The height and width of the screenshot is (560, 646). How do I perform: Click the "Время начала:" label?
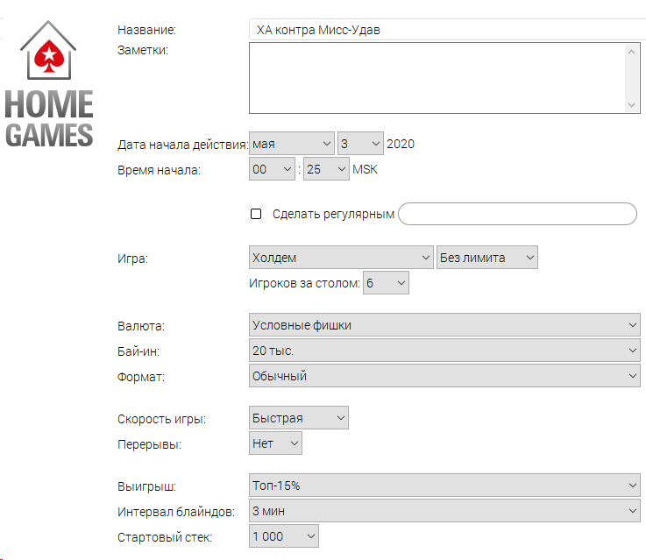point(159,170)
